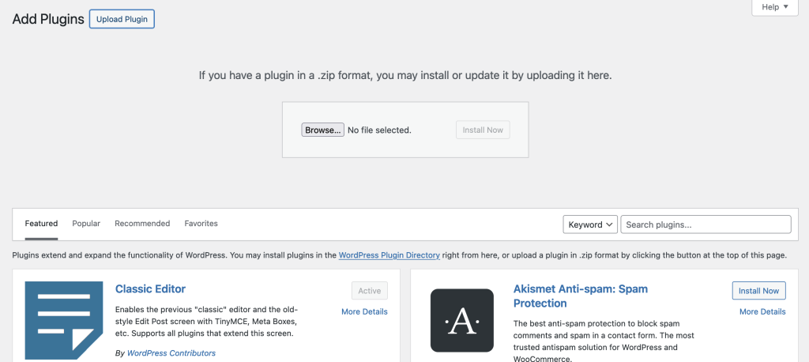This screenshot has height=362, width=809.
Task: Open the Help dropdown tab
Action: [775, 7]
